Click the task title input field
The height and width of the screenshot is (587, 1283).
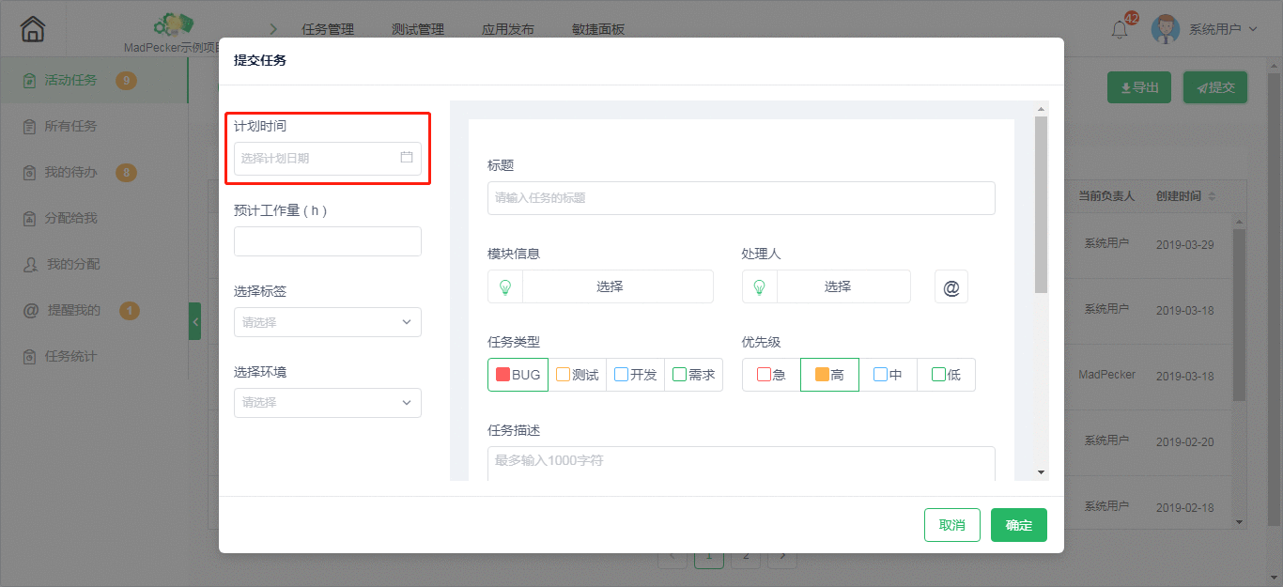[741, 198]
